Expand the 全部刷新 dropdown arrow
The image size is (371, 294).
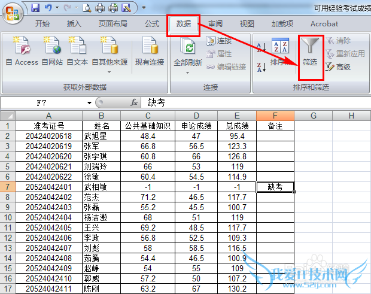tap(188, 72)
